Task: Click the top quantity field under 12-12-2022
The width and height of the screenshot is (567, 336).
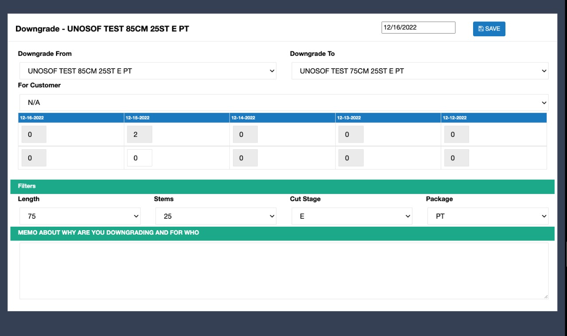Action: (456, 134)
